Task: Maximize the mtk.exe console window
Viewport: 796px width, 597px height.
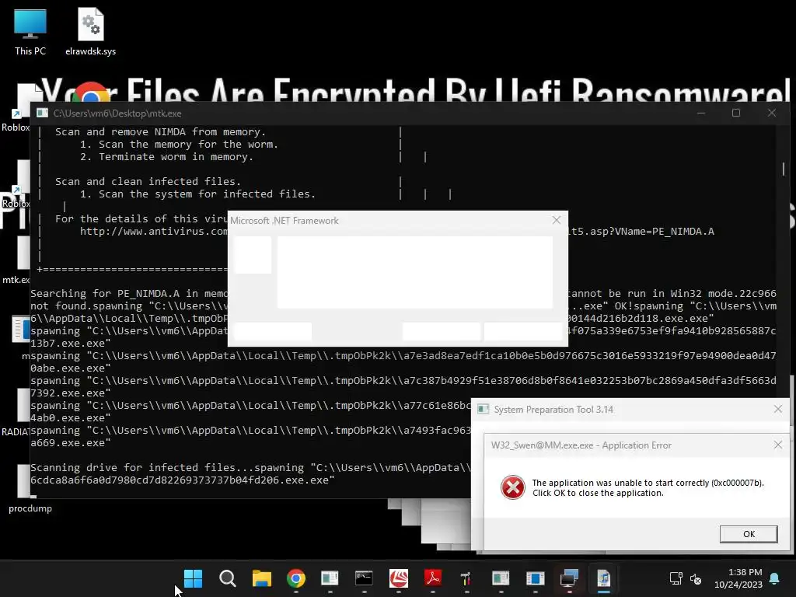Action: point(736,113)
